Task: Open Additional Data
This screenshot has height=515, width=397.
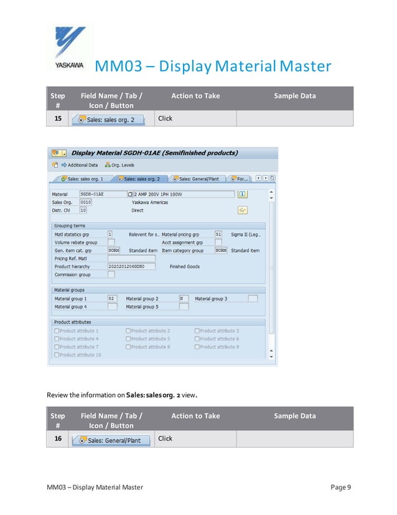Action: pos(80,165)
